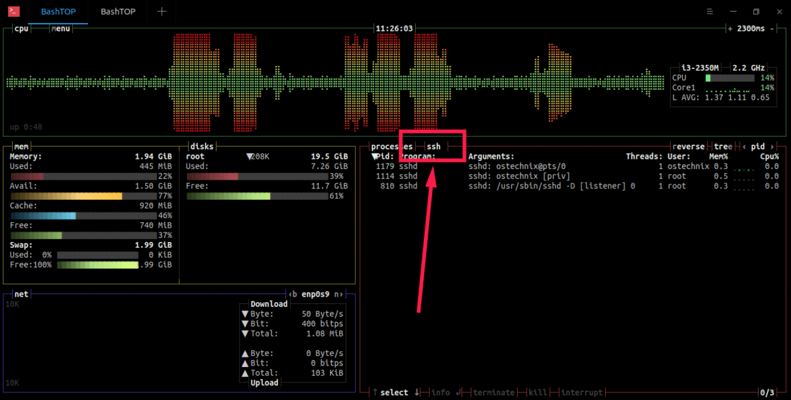Open the hamburger menu in the titlebar

[x=709, y=11]
